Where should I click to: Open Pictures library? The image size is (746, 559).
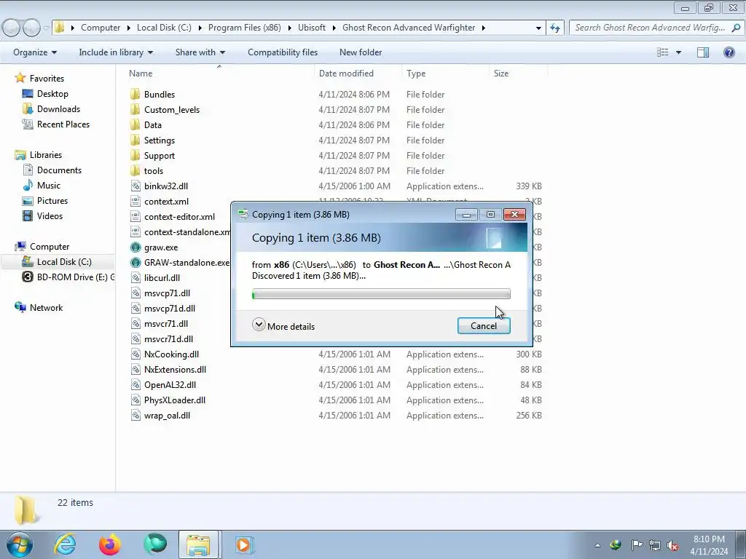click(x=52, y=201)
